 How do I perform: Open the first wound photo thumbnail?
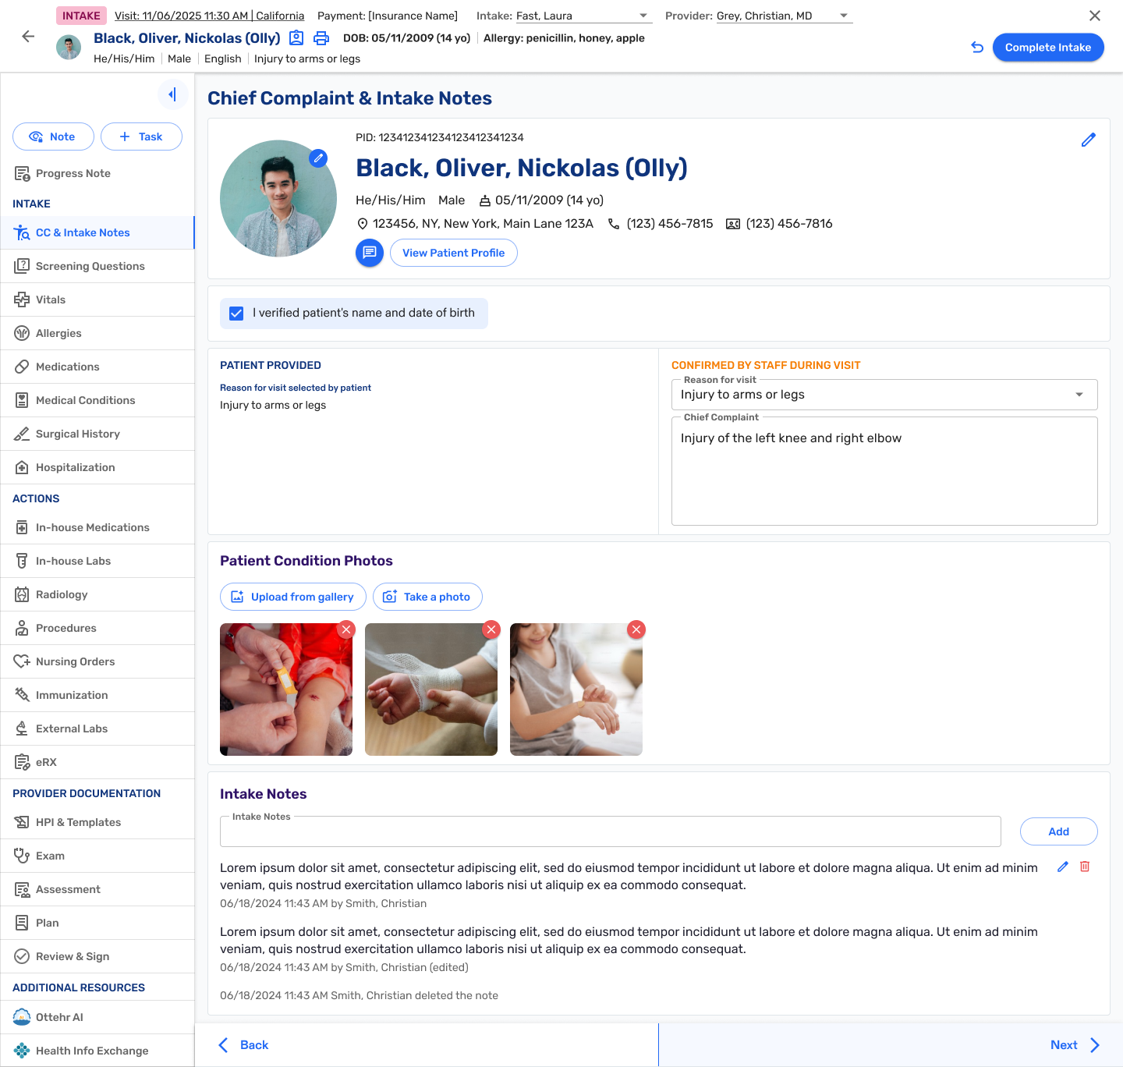click(285, 690)
